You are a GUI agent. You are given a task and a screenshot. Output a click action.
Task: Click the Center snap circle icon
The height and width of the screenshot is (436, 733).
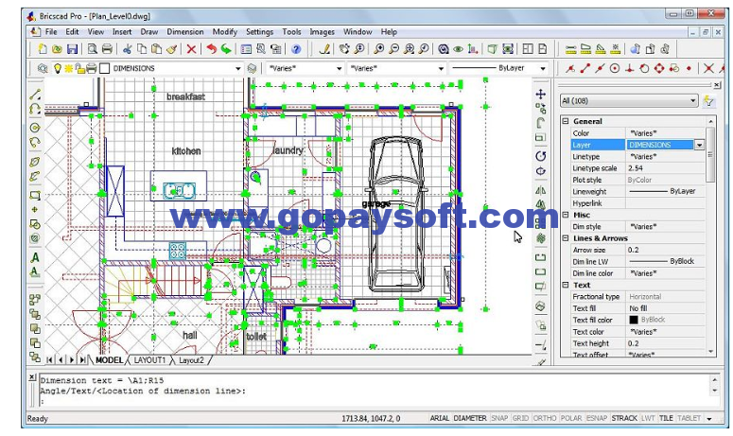[x=615, y=69]
